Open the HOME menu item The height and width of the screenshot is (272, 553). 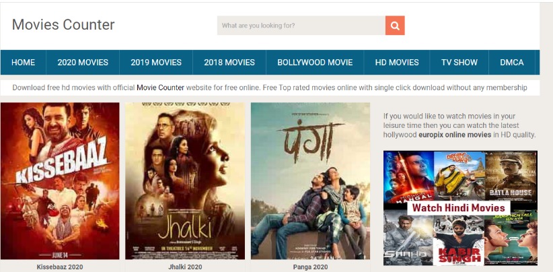(x=24, y=63)
